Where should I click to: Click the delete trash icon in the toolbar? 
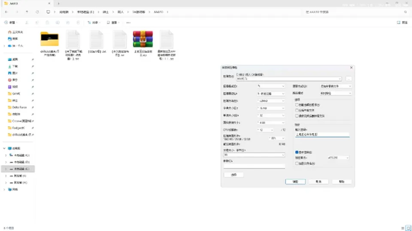(78, 23)
